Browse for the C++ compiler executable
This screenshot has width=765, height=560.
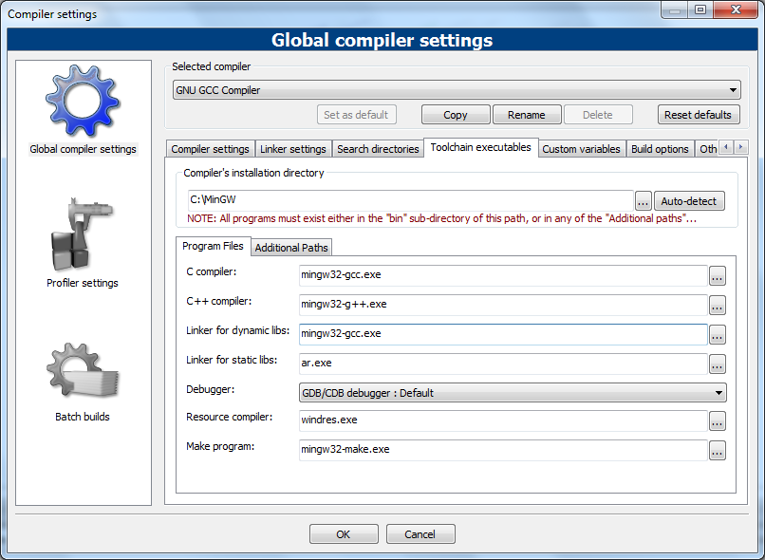coord(717,305)
